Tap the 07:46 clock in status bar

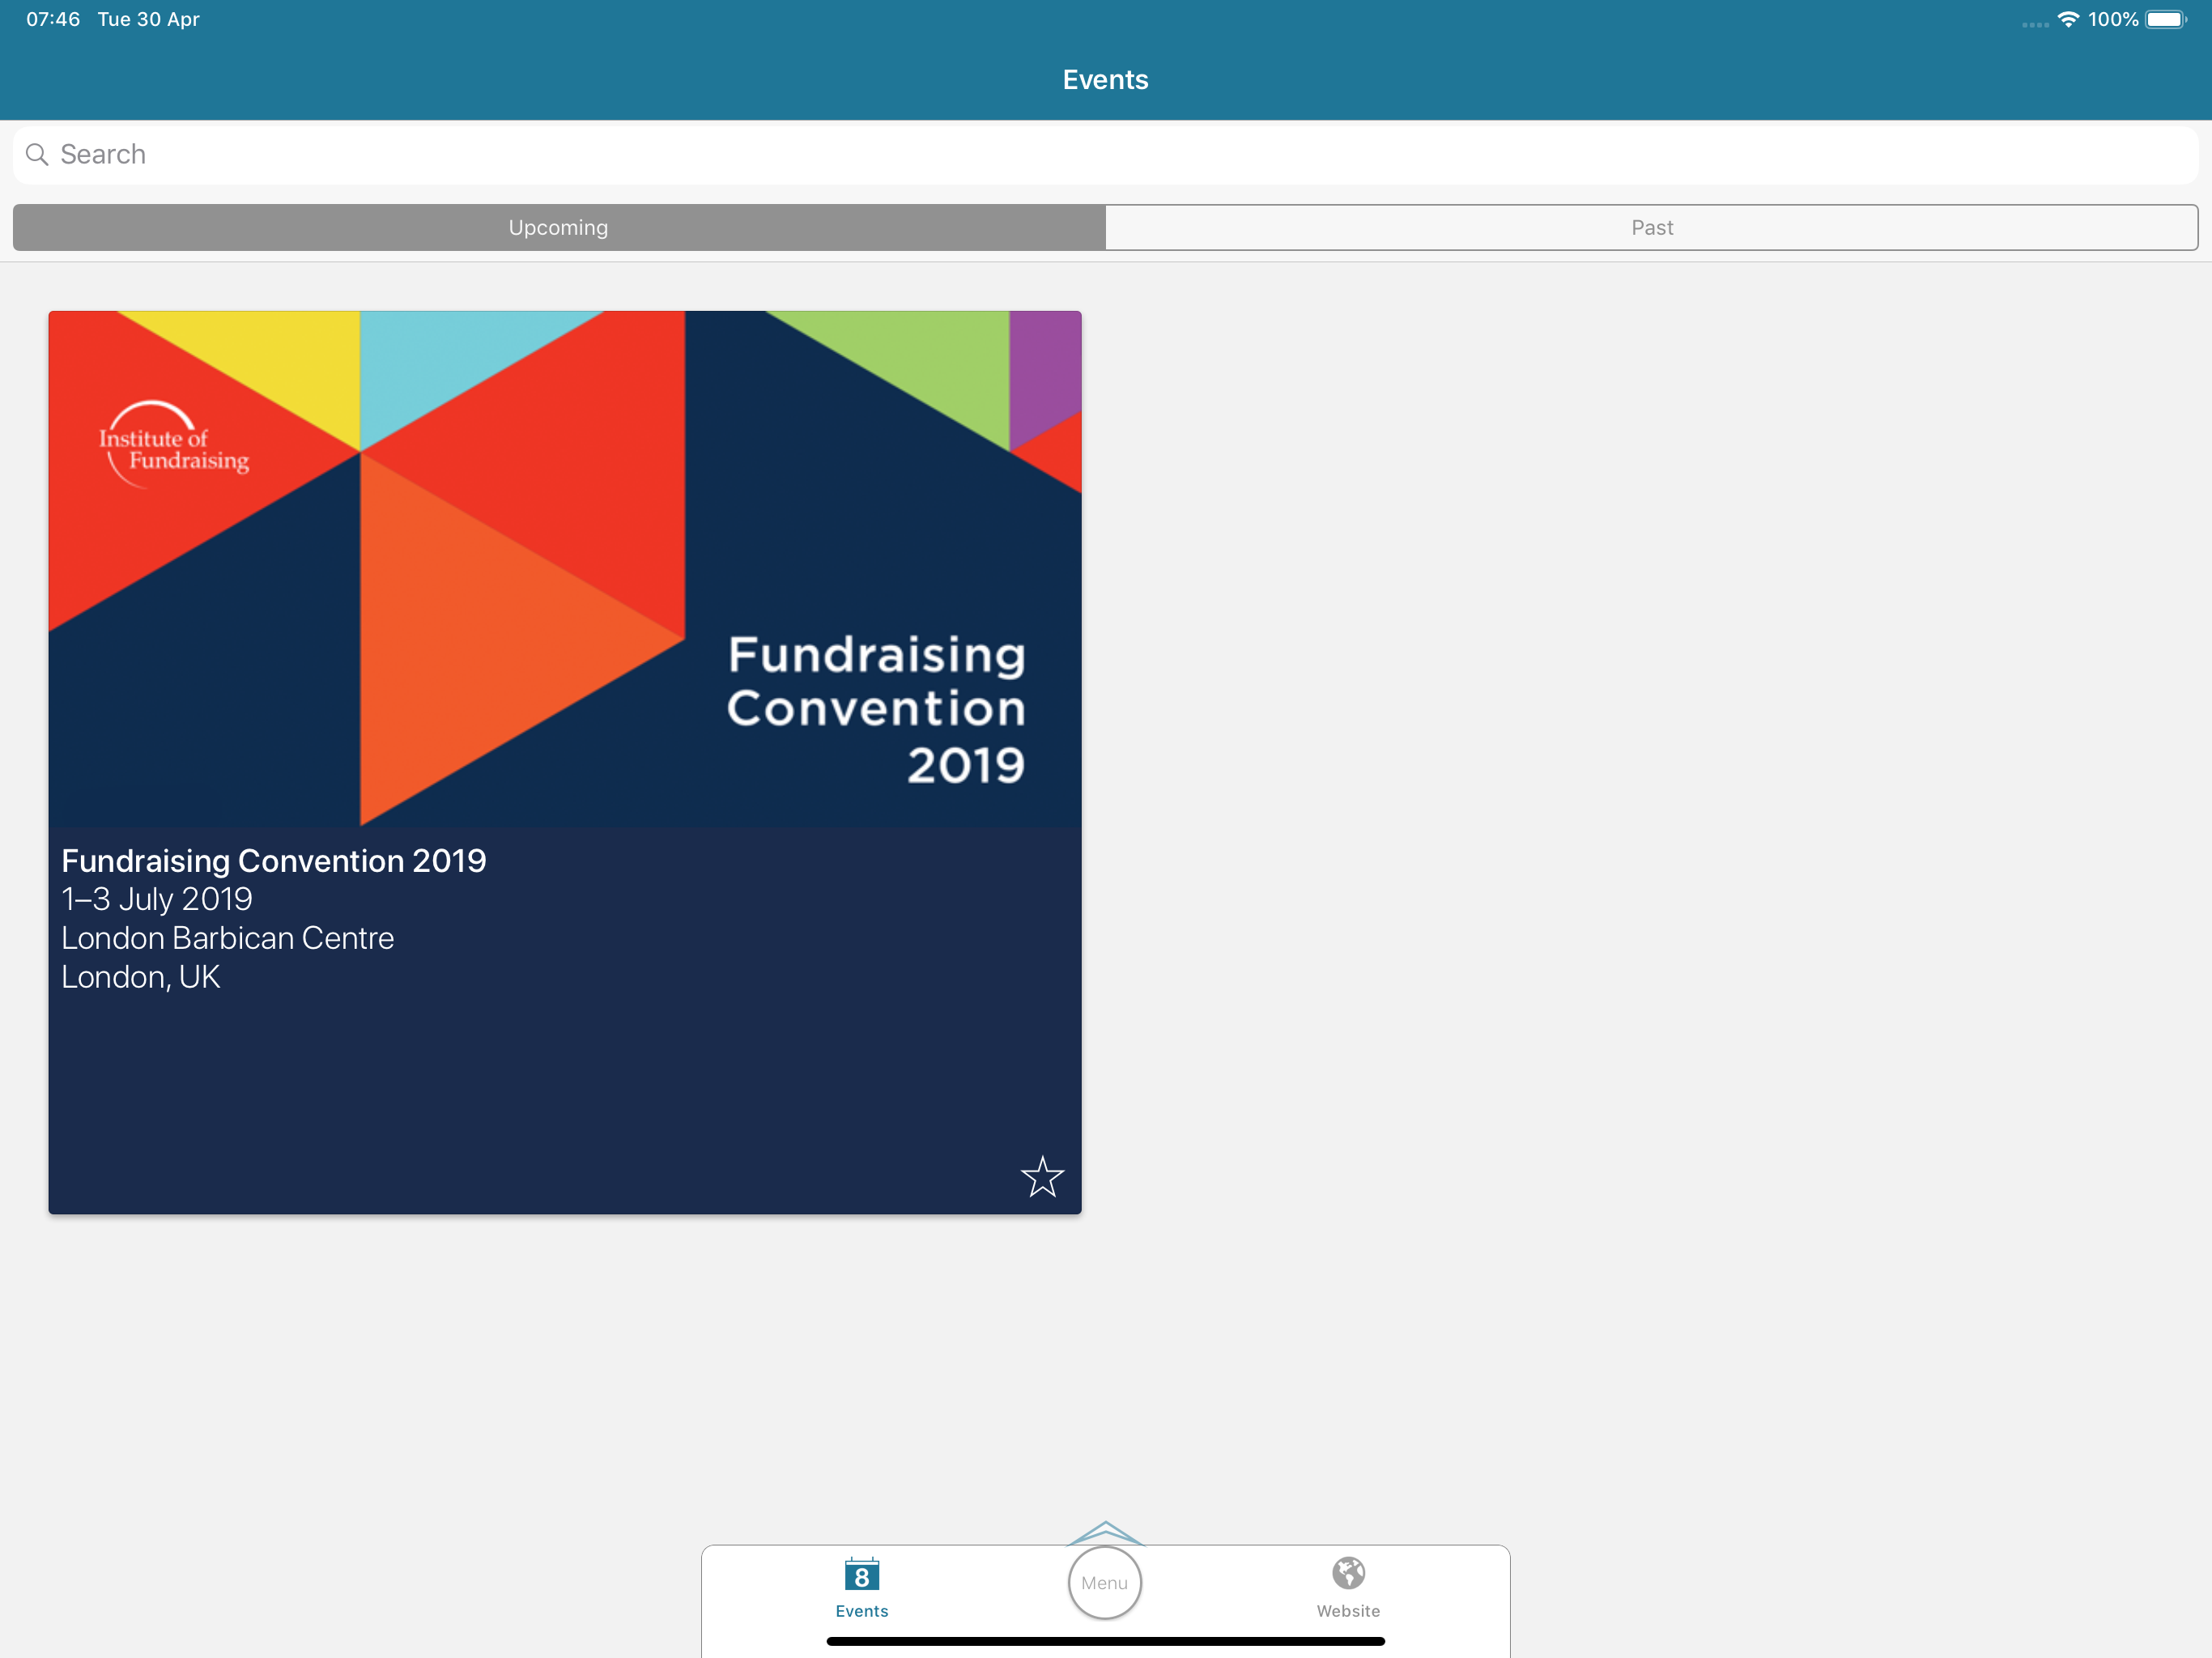tap(53, 19)
